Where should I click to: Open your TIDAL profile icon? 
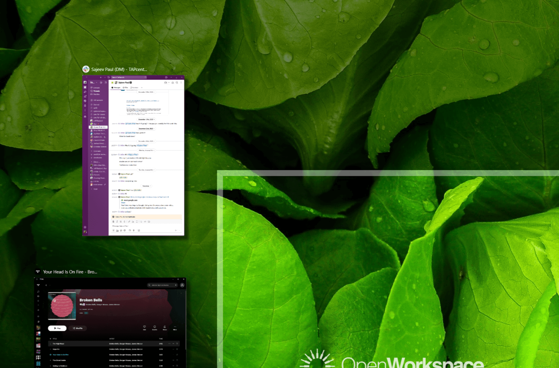click(182, 285)
